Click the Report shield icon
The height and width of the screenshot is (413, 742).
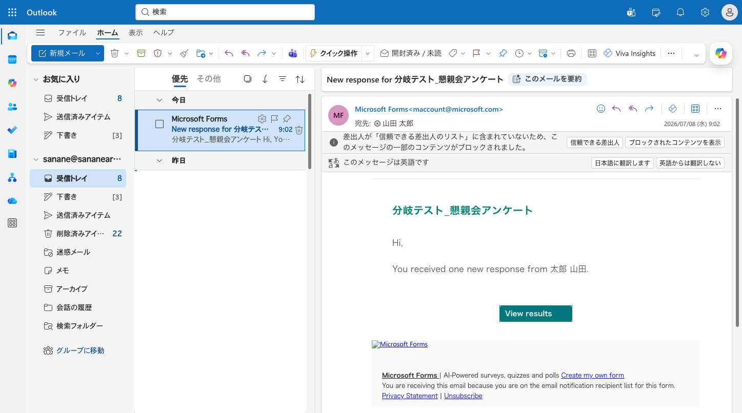(x=158, y=53)
